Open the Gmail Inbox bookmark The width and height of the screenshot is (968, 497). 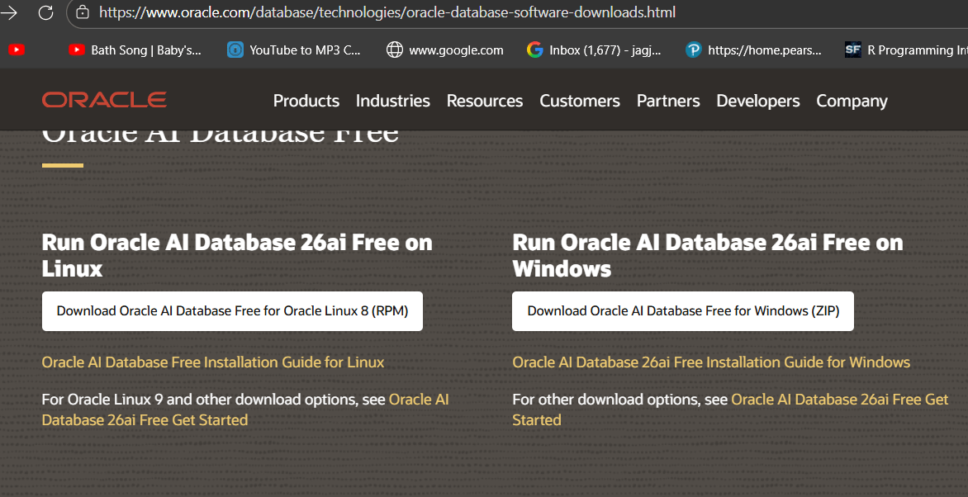[x=594, y=50]
